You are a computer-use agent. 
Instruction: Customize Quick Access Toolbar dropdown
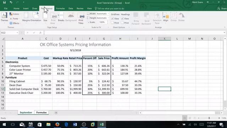[x=24, y=2]
